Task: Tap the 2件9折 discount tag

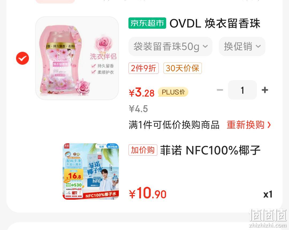Action: [143, 68]
